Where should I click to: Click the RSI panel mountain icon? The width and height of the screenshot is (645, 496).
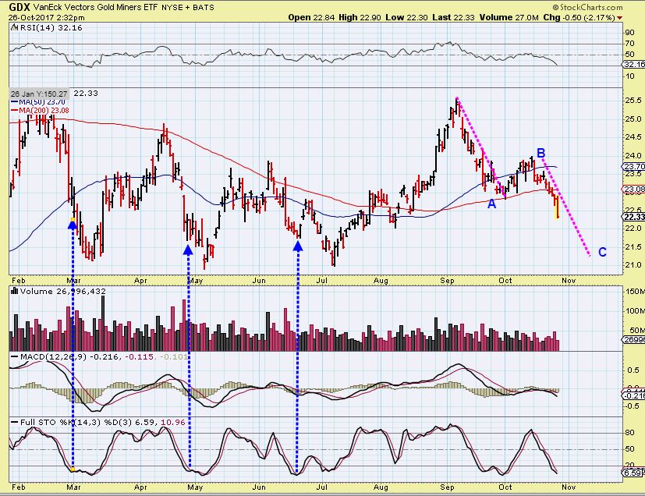click(14, 27)
